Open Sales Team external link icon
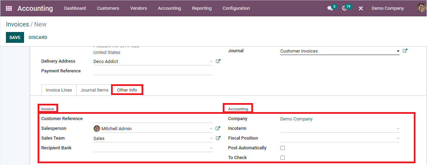 tap(218, 138)
